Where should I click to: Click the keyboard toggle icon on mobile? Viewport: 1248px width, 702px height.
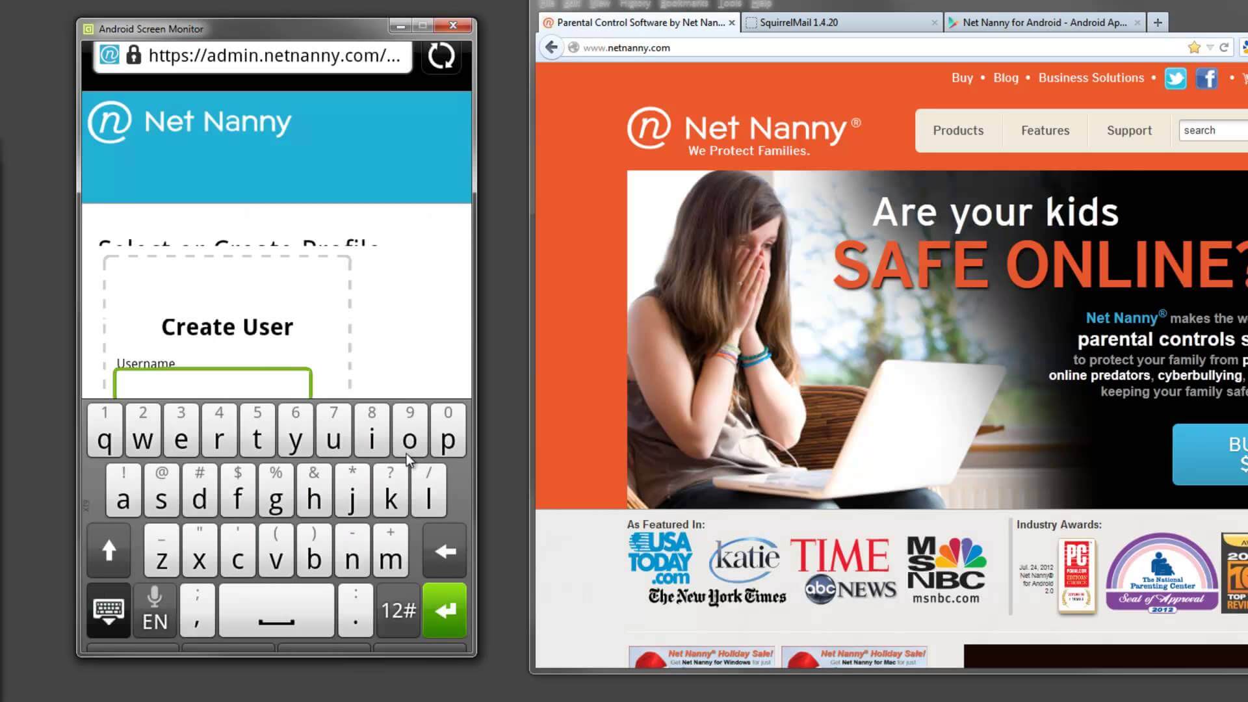108,610
